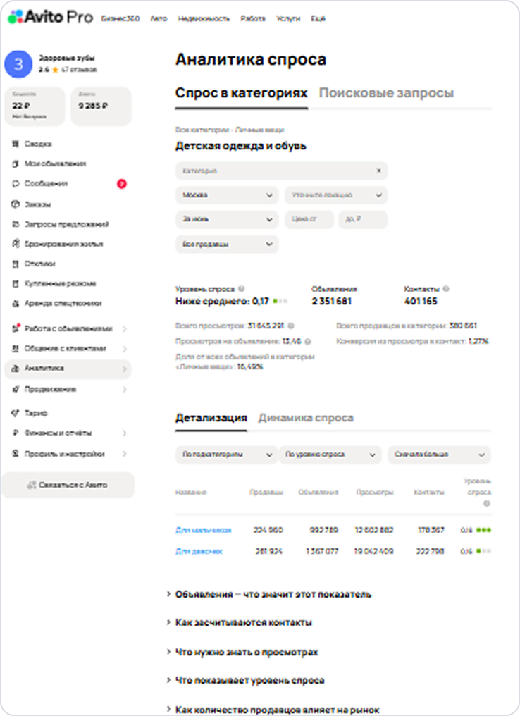Click the Для мальчиков subcategory link

[x=203, y=530]
